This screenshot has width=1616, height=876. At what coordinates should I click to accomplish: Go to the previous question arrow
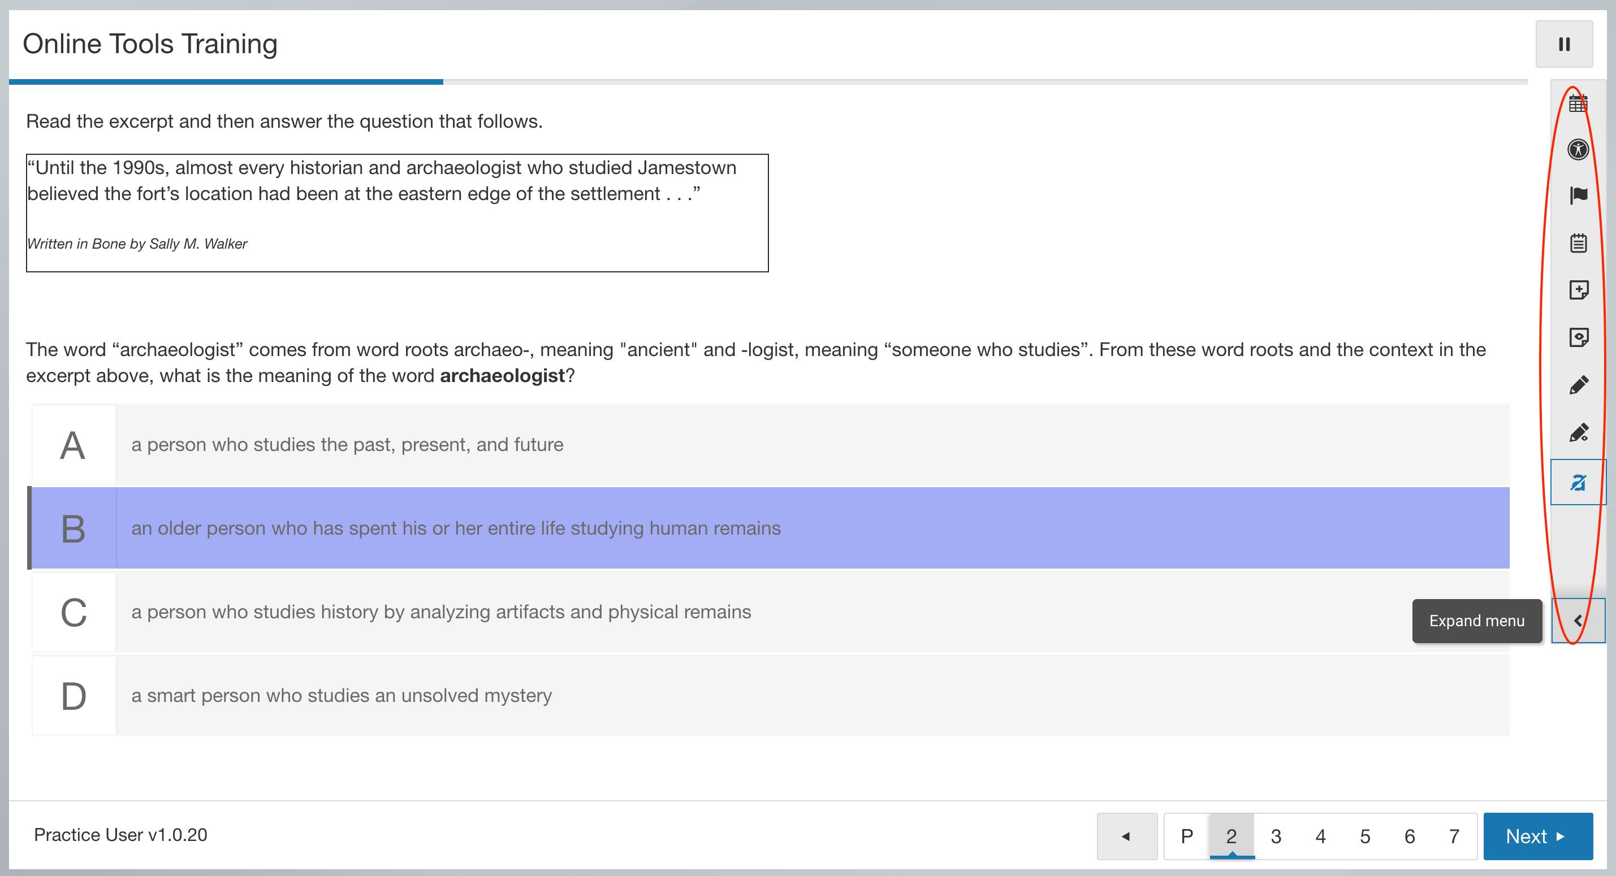pos(1126,836)
